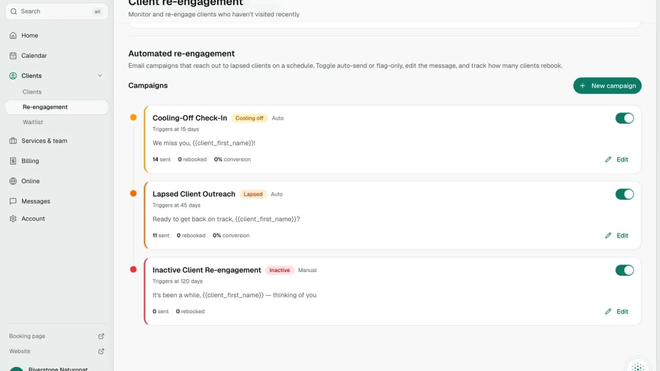The height and width of the screenshot is (371, 660).
Task: Edit the Lapsed Client Outreach campaign
Action: tap(617, 235)
